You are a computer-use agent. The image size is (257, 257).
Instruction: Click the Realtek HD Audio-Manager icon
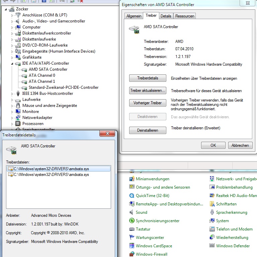(212, 195)
